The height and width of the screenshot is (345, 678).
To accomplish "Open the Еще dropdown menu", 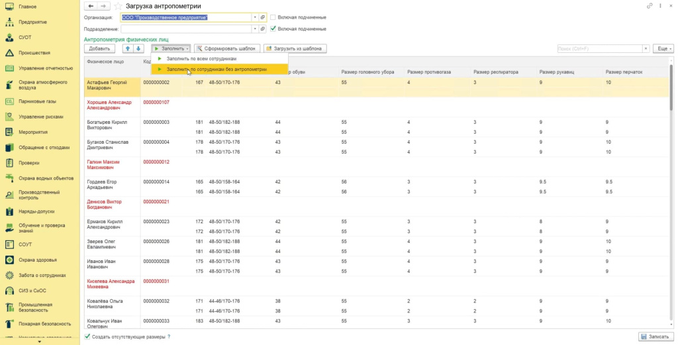I will point(663,48).
